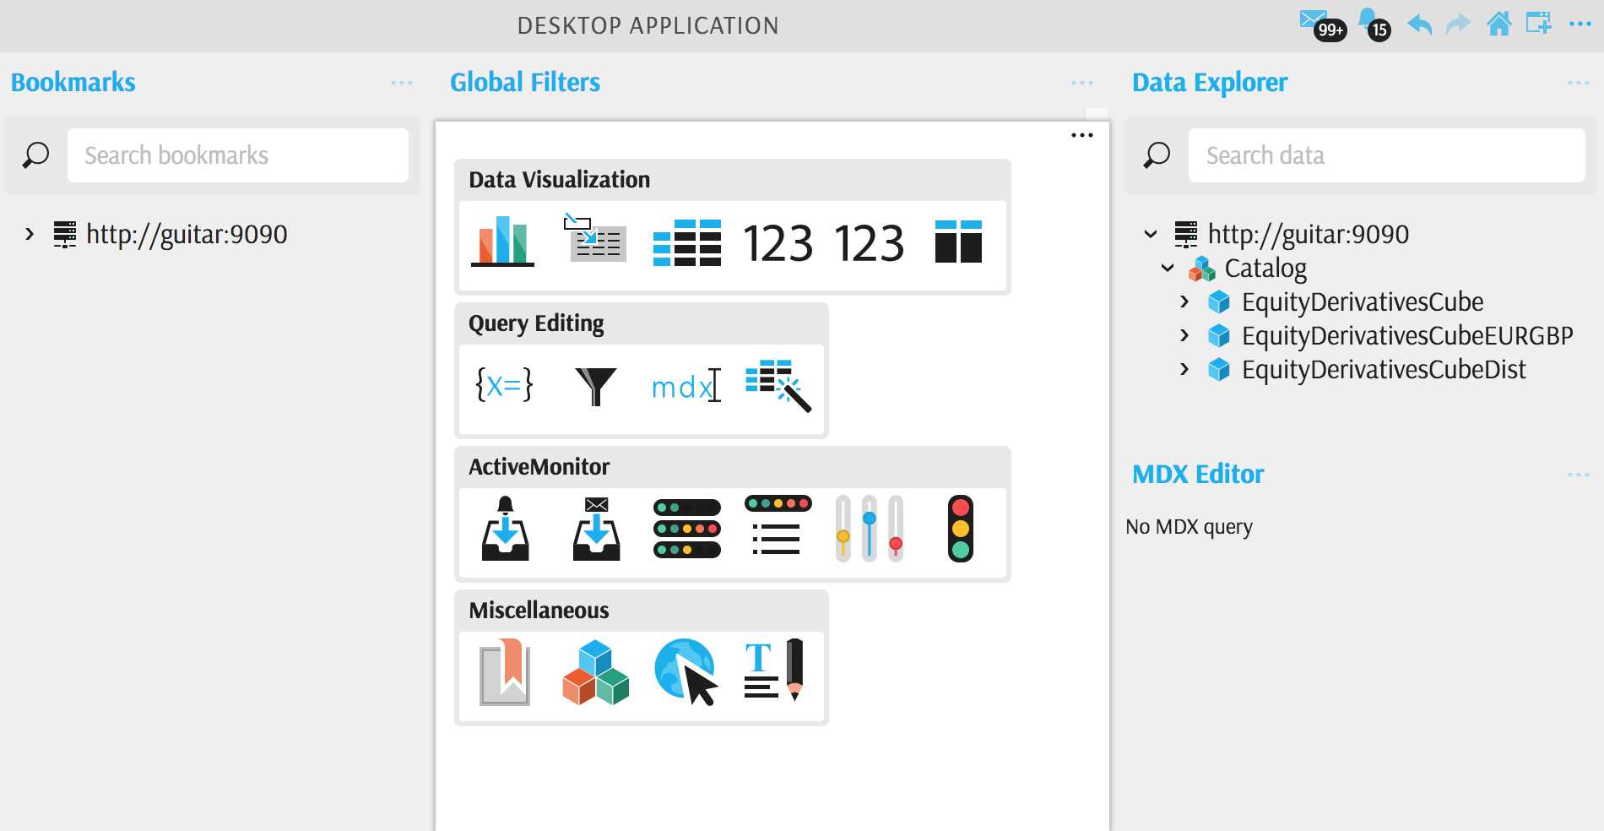Click the redo arrow in top bar

click(1459, 24)
